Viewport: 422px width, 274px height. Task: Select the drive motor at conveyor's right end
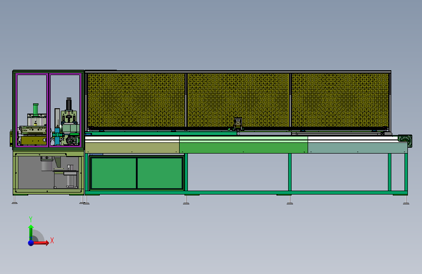point(405,140)
